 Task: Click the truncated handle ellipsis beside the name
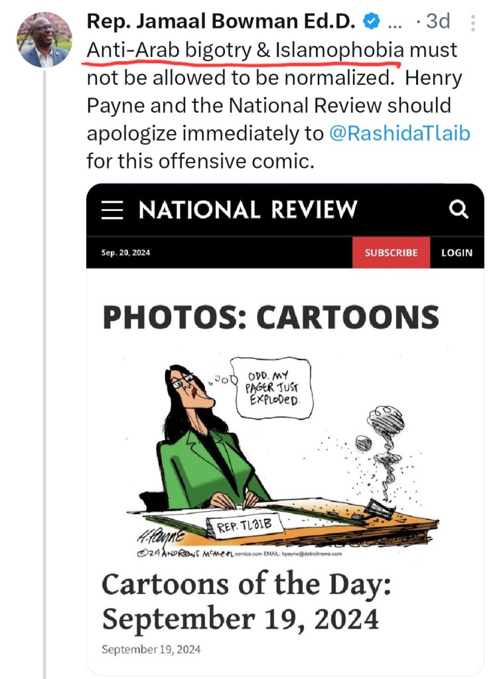[x=394, y=23]
